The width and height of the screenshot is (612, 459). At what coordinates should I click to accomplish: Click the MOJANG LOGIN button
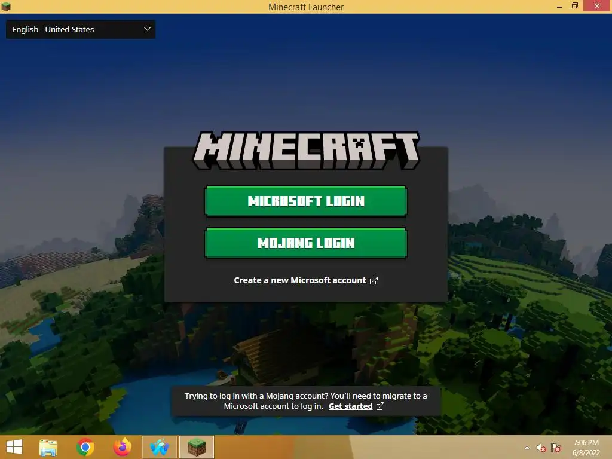coord(306,243)
